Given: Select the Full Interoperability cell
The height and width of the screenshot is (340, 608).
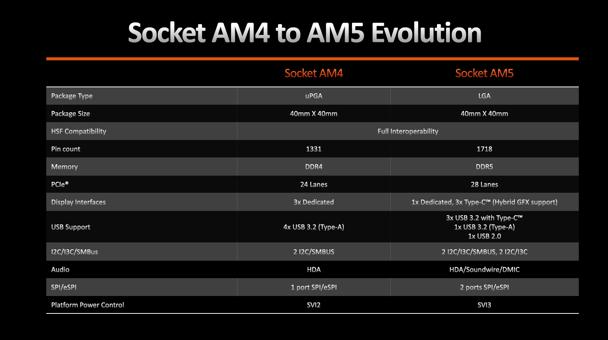Looking at the screenshot, I should tap(408, 131).
